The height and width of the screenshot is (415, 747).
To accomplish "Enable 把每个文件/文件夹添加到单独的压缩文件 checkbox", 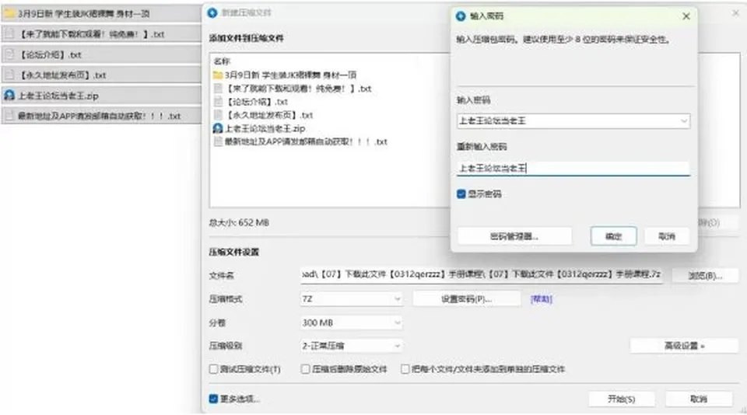I will (x=405, y=369).
